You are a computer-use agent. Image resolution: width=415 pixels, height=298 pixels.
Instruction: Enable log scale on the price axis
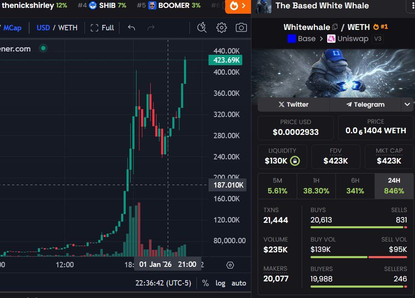pos(220,283)
